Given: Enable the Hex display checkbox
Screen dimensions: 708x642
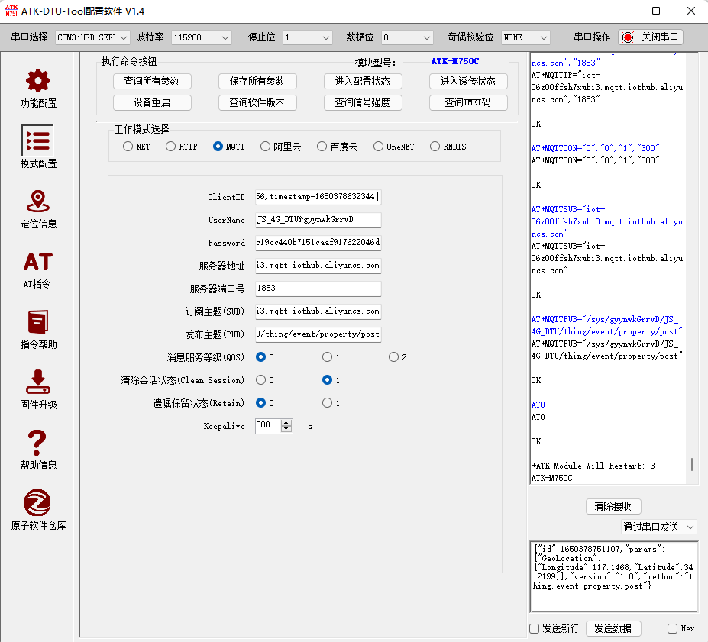Looking at the screenshot, I should click(671, 628).
